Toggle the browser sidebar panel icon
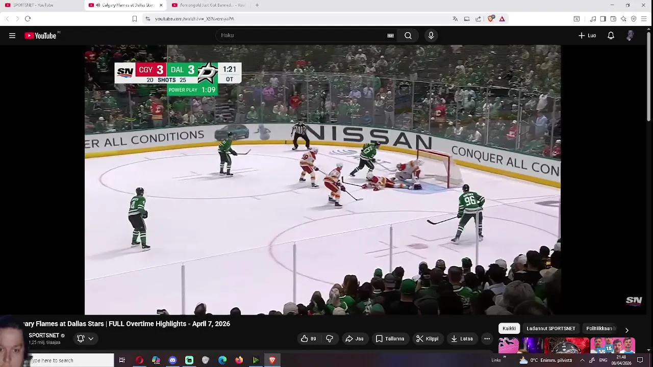The height and width of the screenshot is (367, 653). pyautogui.click(x=603, y=19)
